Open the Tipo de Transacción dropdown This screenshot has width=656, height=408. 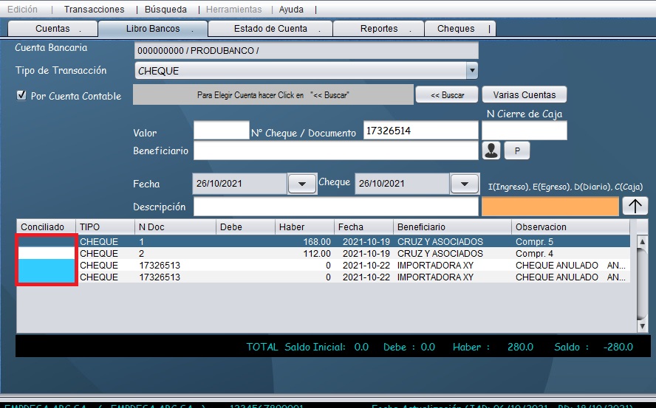coord(471,71)
